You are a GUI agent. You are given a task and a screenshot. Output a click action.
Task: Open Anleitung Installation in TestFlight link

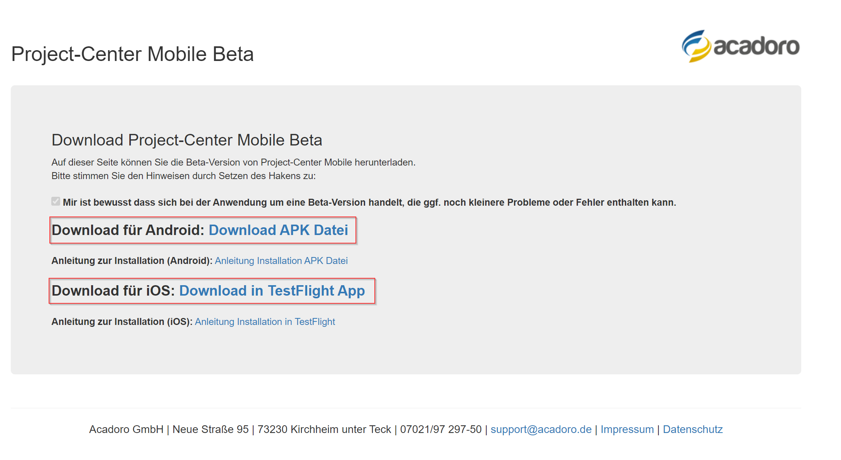click(x=265, y=322)
